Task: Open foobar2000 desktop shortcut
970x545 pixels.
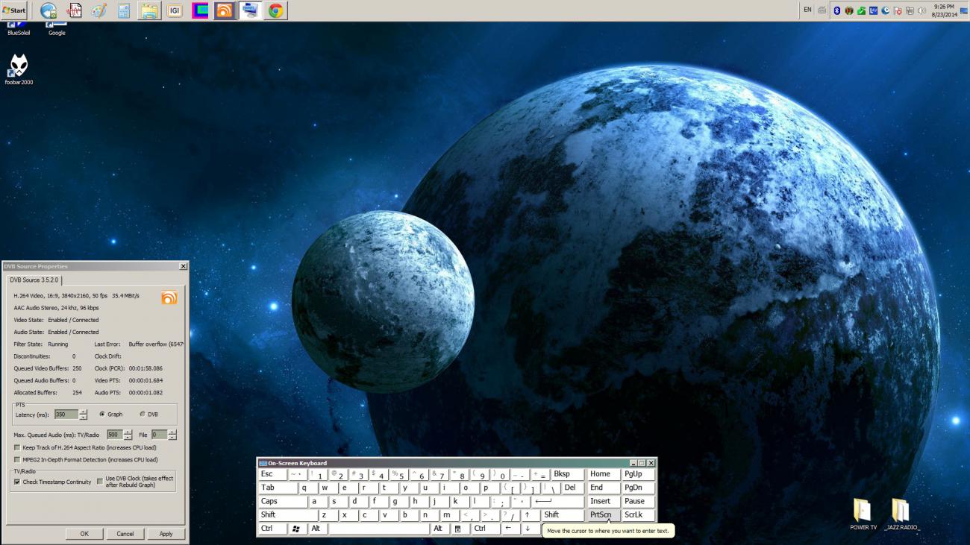Action: click(x=19, y=66)
